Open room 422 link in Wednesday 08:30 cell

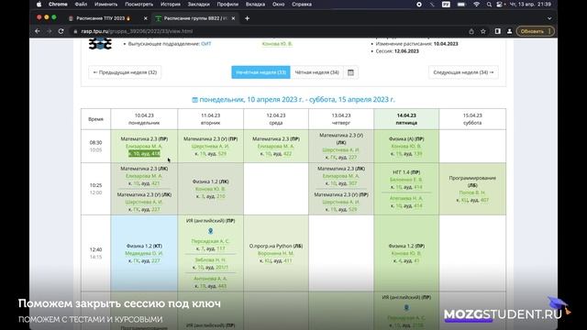coord(287,154)
